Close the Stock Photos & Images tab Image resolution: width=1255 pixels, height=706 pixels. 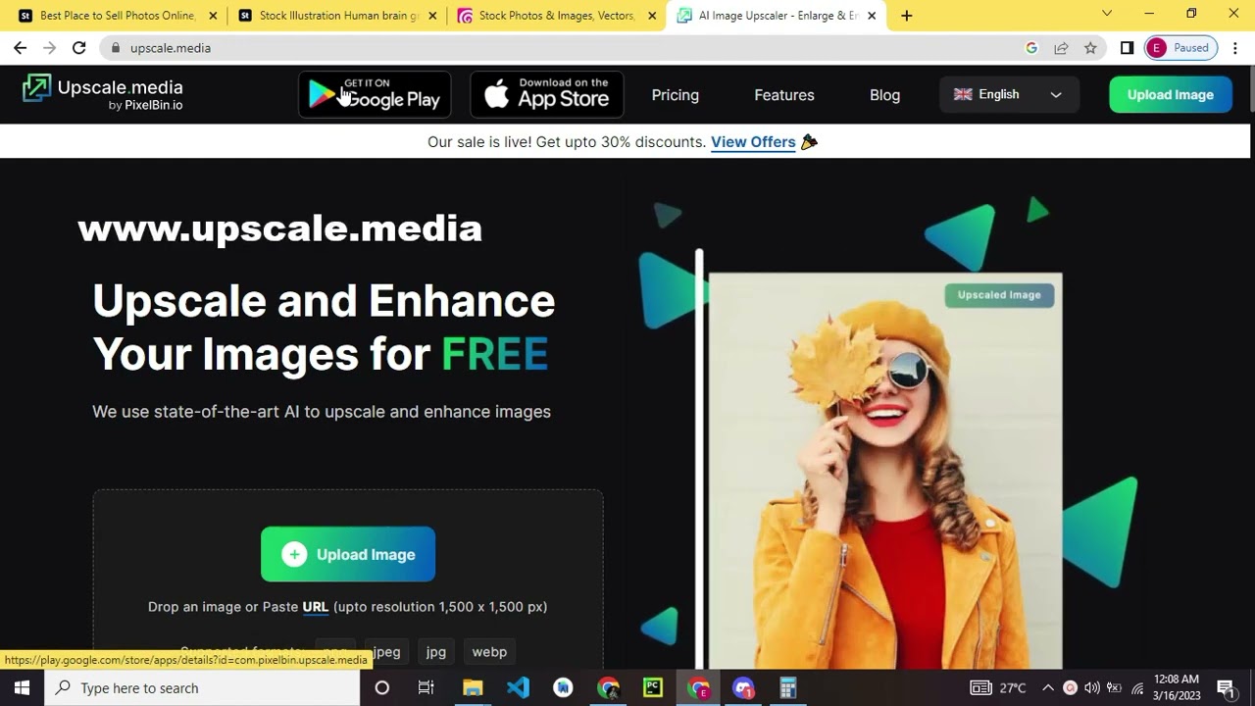(652, 16)
